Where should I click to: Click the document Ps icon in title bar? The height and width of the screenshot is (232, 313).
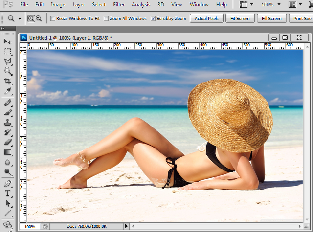24,38
